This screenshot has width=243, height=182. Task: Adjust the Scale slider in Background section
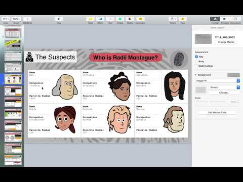[209, 102]
